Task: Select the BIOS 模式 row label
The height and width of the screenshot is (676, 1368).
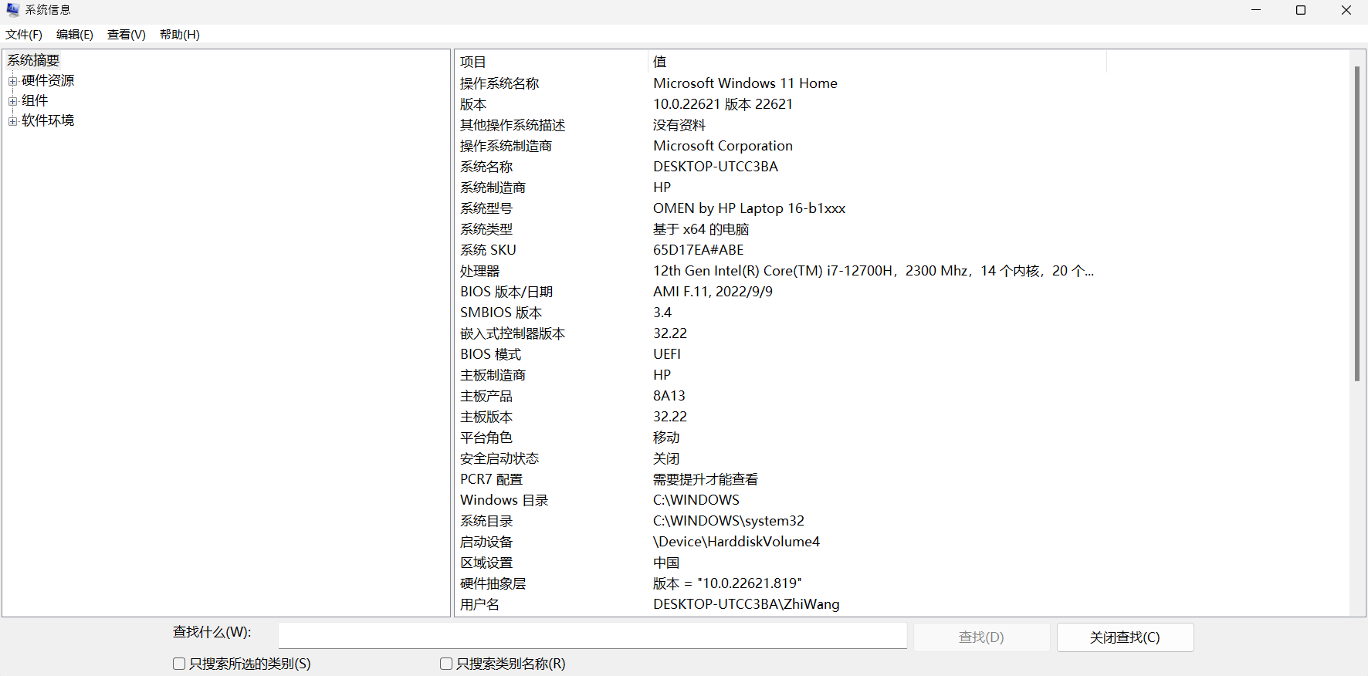Action: point(491,354)
